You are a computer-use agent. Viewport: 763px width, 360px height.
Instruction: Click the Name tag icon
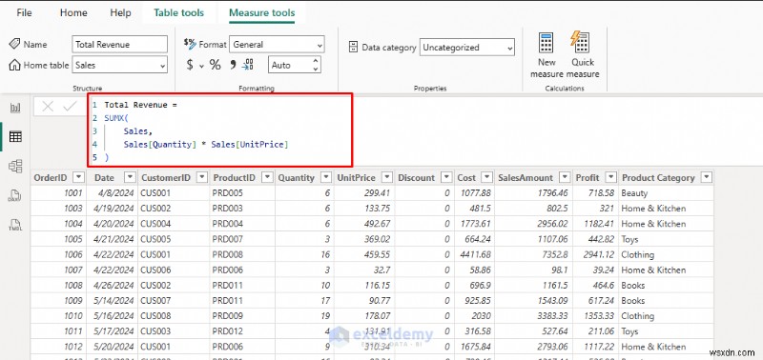coord(14,44)
